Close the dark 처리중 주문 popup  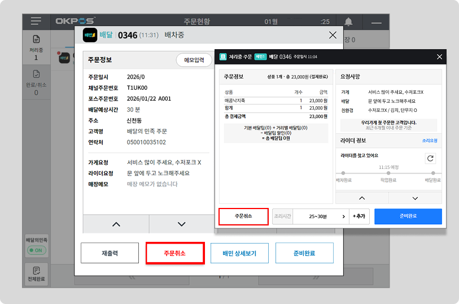(x=439, y=57)
